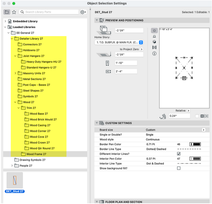Open the Relative angle popup arrow

[x=188, y=110]
